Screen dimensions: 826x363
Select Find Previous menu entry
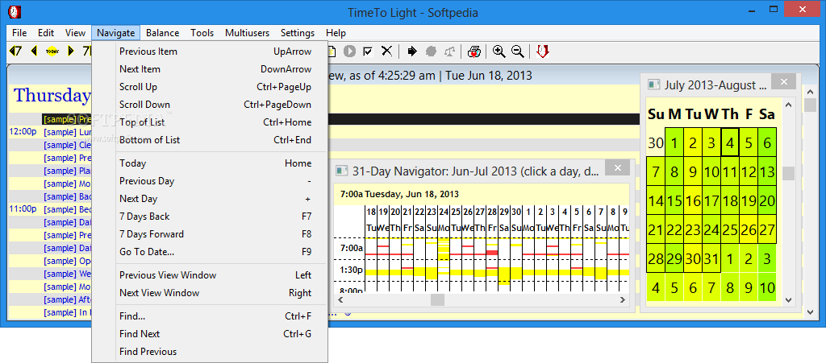pos(210,352)
